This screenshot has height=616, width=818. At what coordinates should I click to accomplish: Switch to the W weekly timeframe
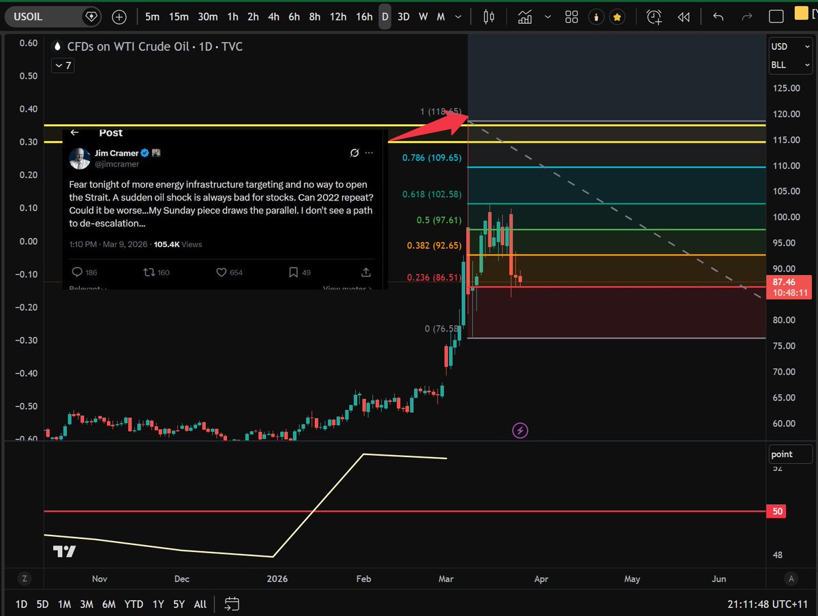(x=423, y=17)
